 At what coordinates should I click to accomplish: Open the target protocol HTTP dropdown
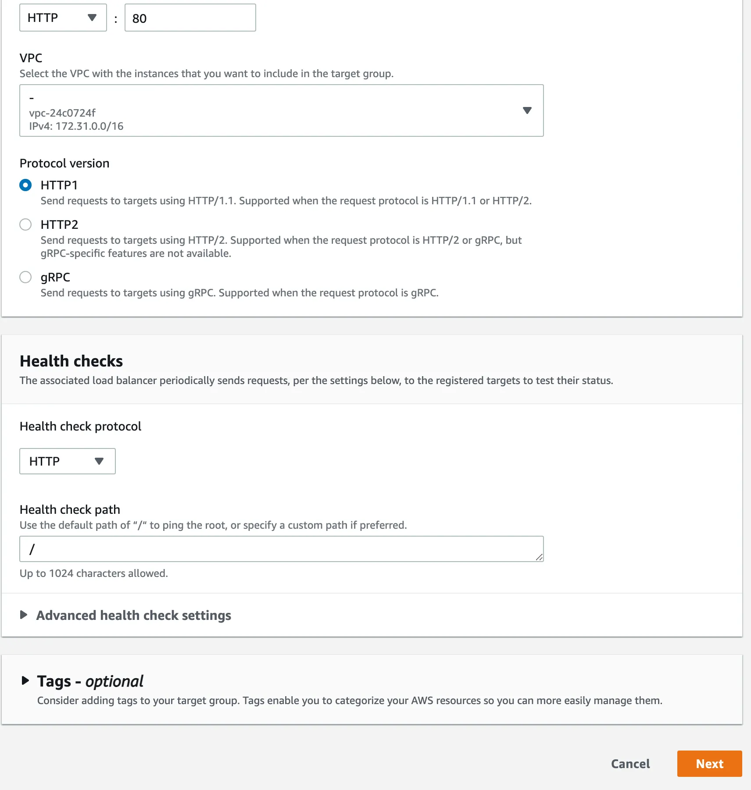[62, 18]
